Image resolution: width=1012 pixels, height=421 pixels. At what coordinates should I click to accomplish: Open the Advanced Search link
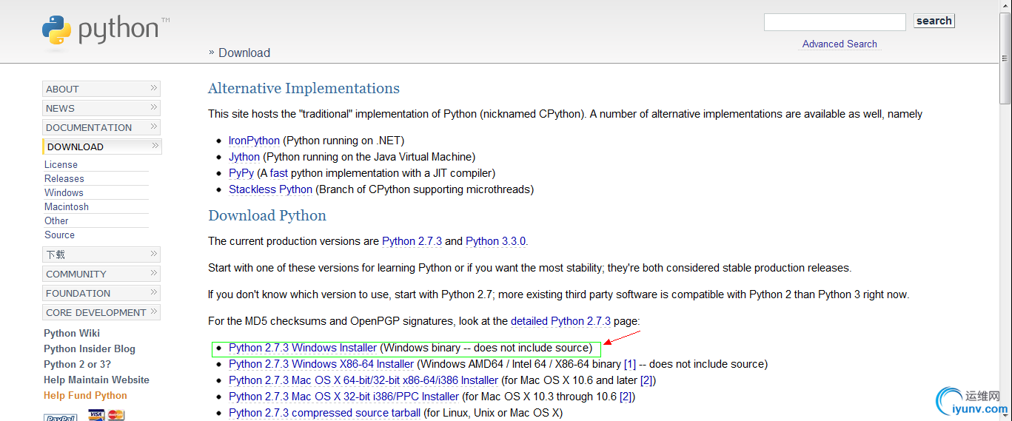point(840,44)
